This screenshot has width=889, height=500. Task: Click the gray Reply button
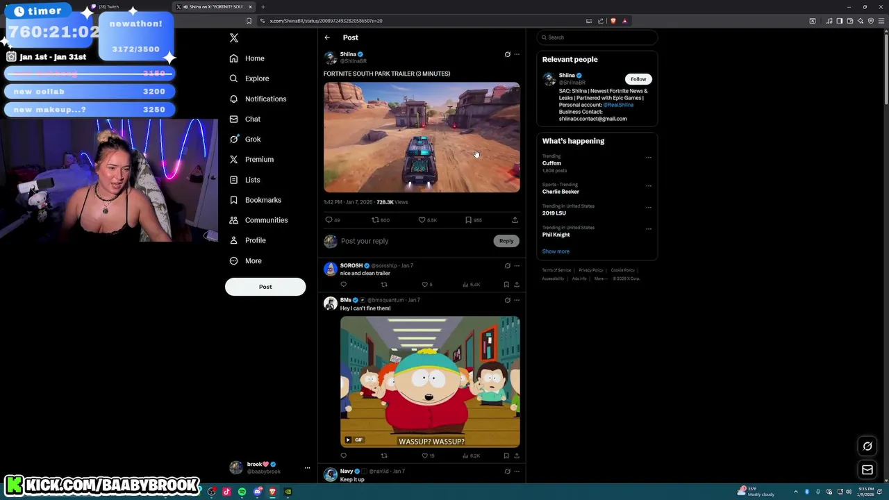point(506,241)
